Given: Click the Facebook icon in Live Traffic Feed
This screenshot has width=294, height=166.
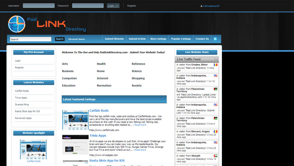Looking at the screenshot, I should point(216,59).
